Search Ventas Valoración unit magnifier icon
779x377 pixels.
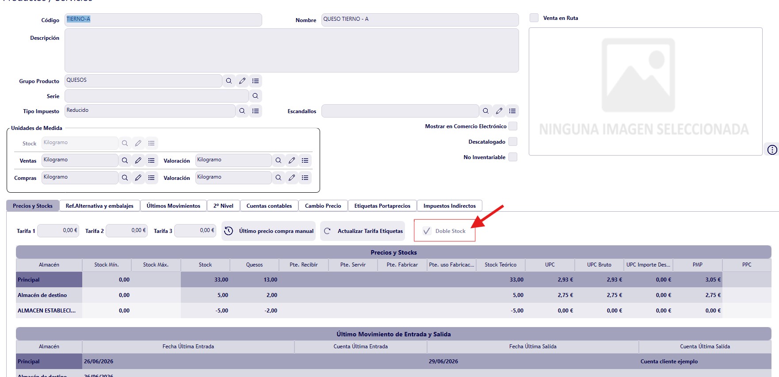pyautogui.click(x=279, y=160)
